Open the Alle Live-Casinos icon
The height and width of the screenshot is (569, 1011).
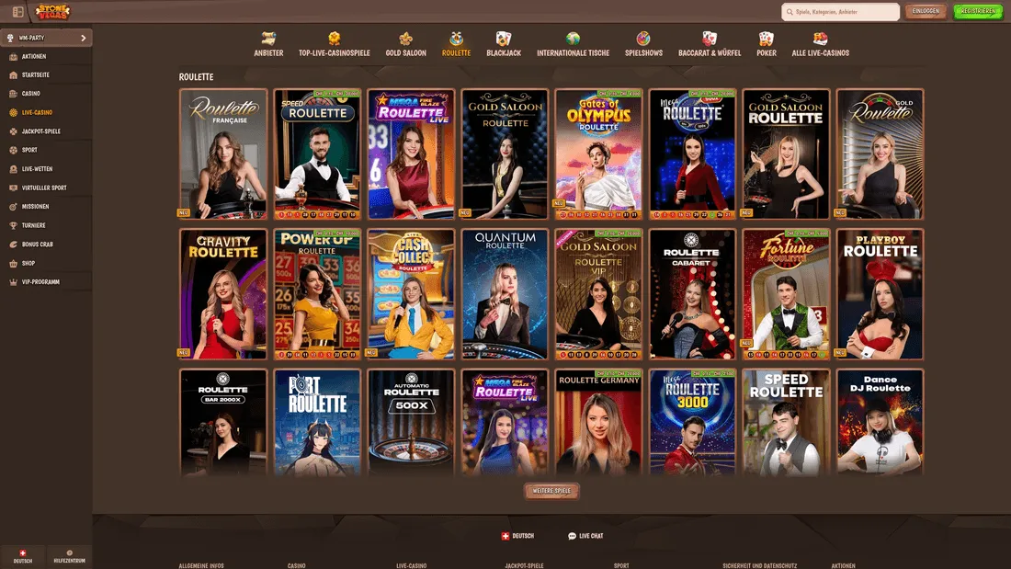(820, 39)
